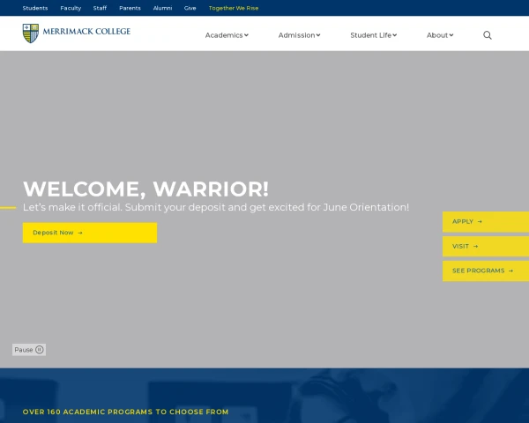This screenshot has width=529, height=423.
Task: Click "OVER 160 ACADEMIC PROGRAMS TO CHOOSE FROM" heading
Action: point(125,412)
